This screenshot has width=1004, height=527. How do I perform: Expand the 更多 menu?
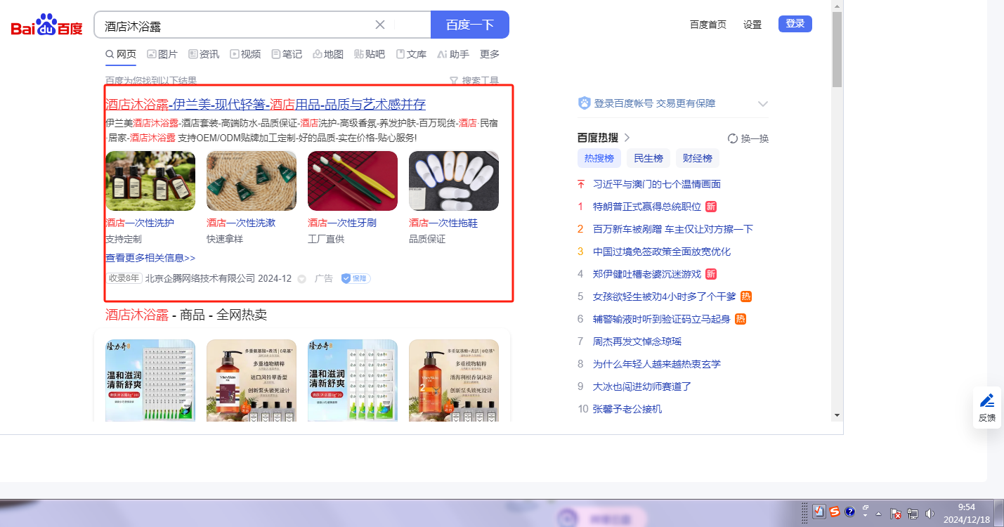pyautogui.click(x=490, y=54)
